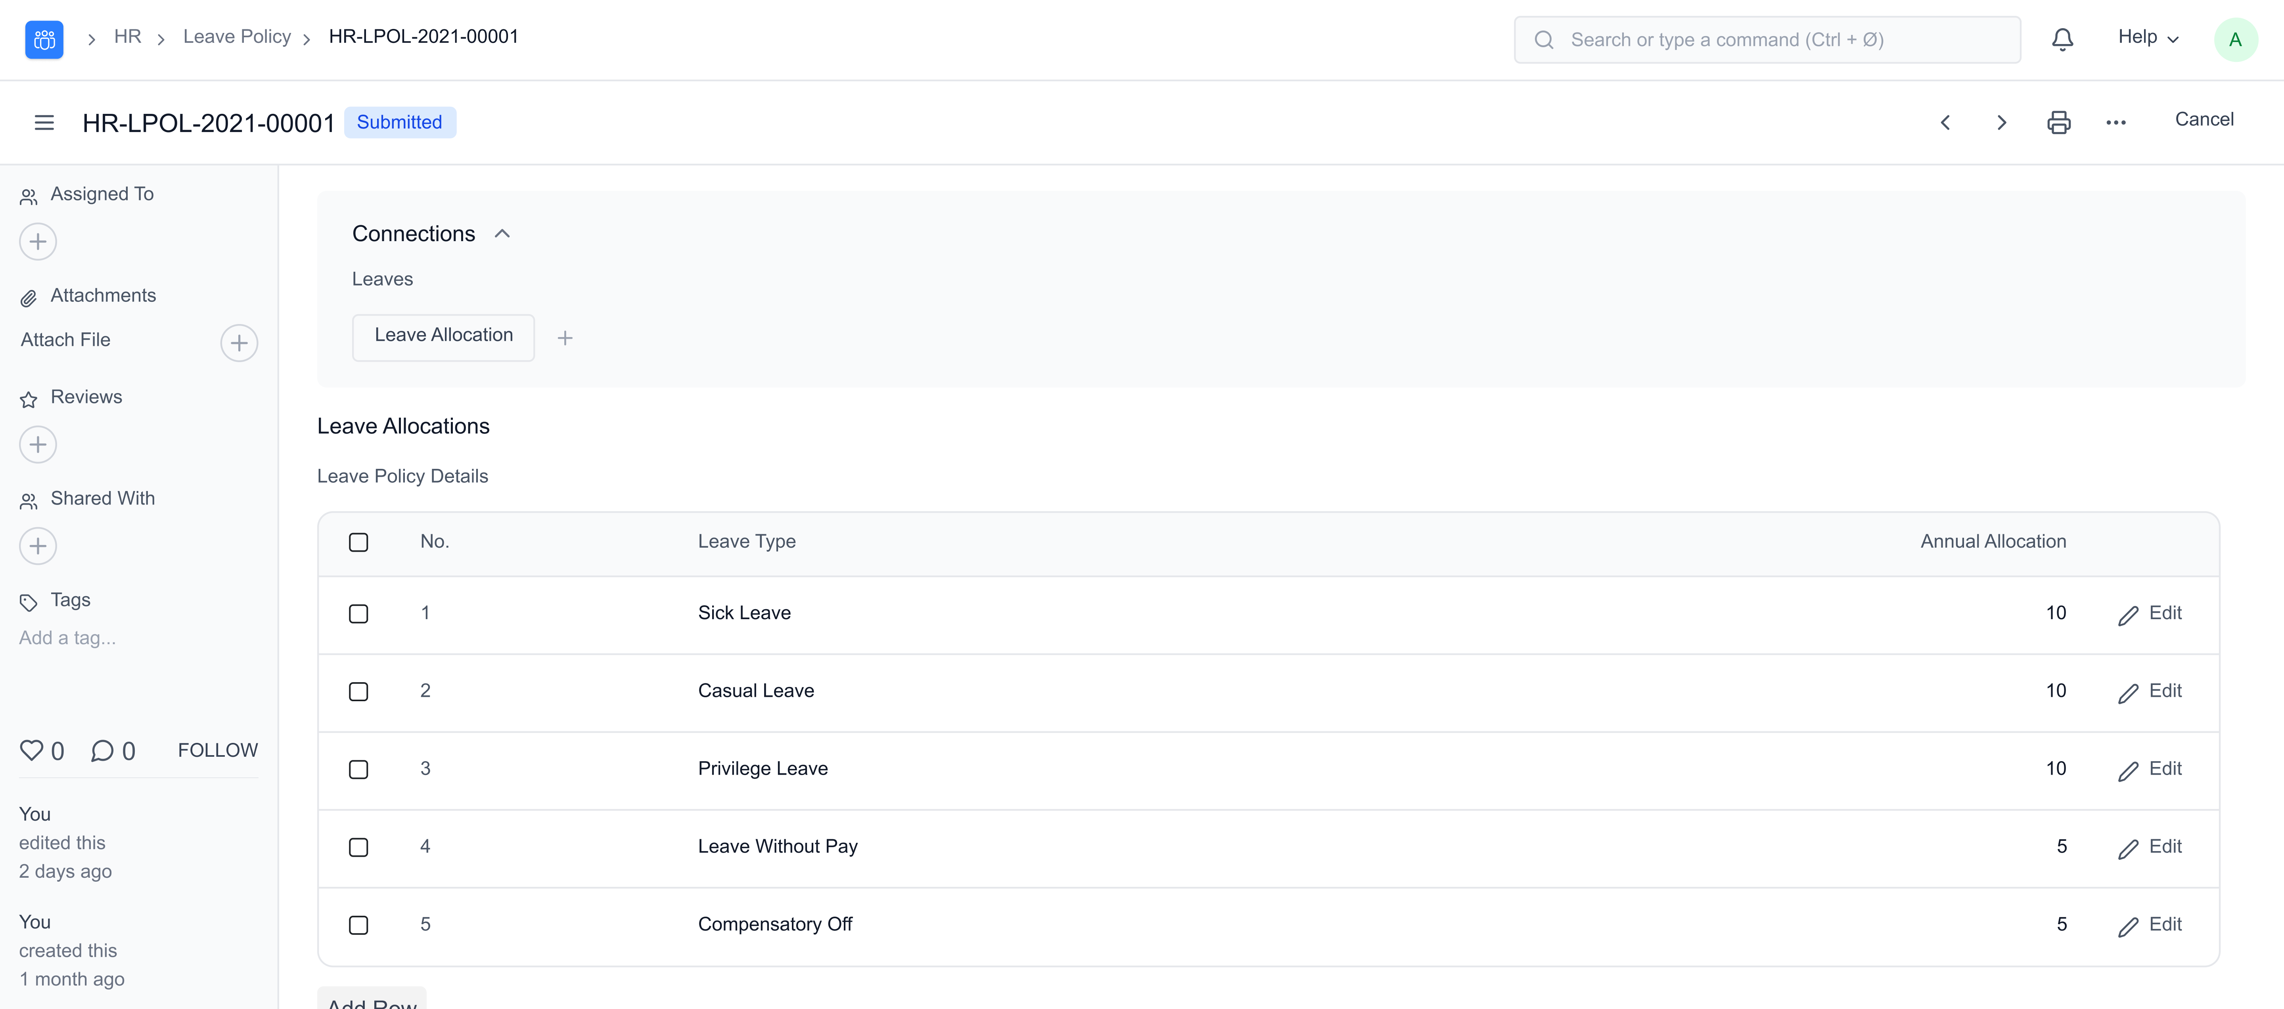The width and height of the screenshot is (2284, 1009).
Task: Edit the Casual Leave row
Action: (x=2150, y=692)
